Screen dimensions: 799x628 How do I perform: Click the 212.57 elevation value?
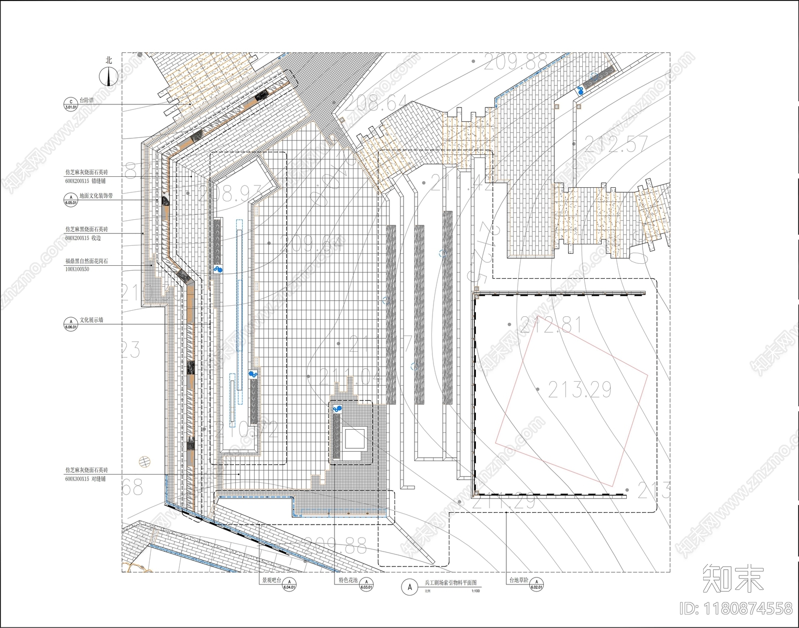click(x=616, y=144)
